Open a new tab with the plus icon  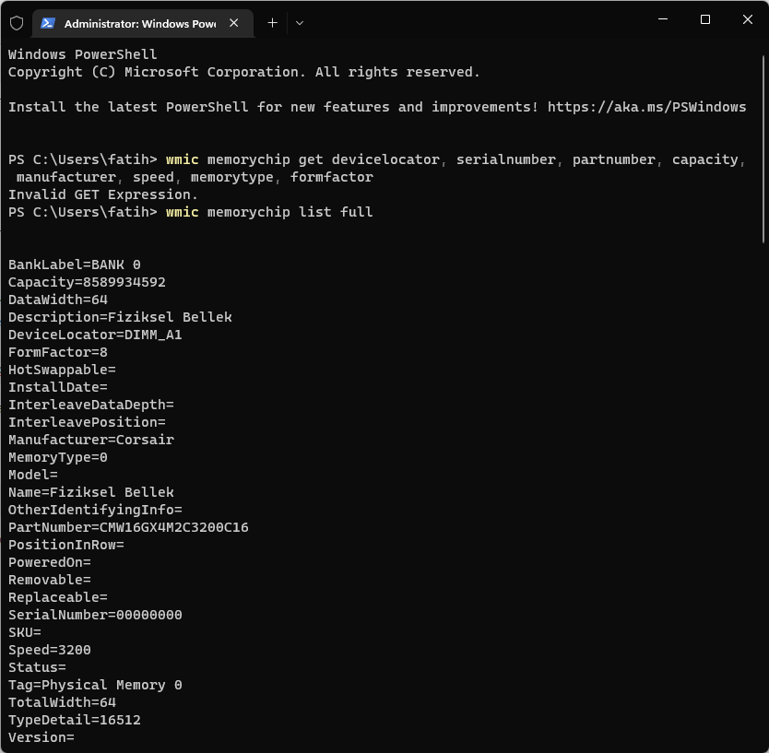tap(272, 23)
